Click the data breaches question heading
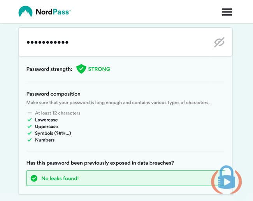This screenshot has width=253, height=201. pos(100,163)
